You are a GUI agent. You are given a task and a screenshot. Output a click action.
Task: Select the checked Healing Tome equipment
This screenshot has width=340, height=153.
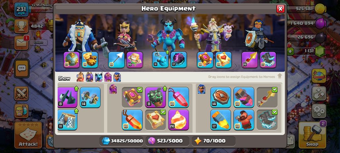(x=155, y=120)
